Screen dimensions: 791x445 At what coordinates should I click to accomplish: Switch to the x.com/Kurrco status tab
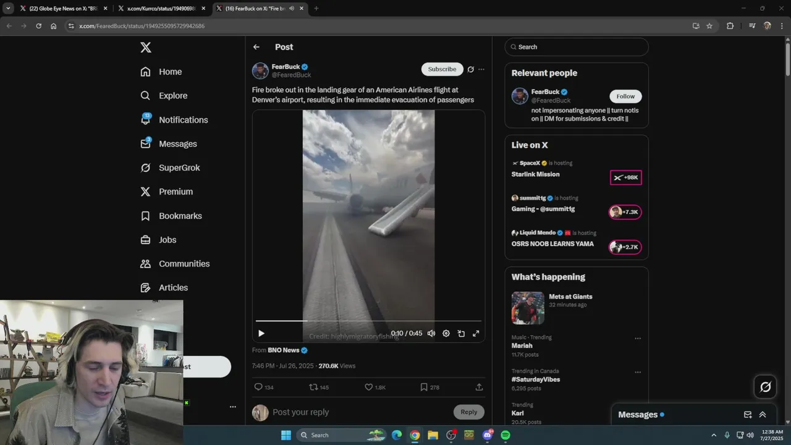[x=162, y=9]
